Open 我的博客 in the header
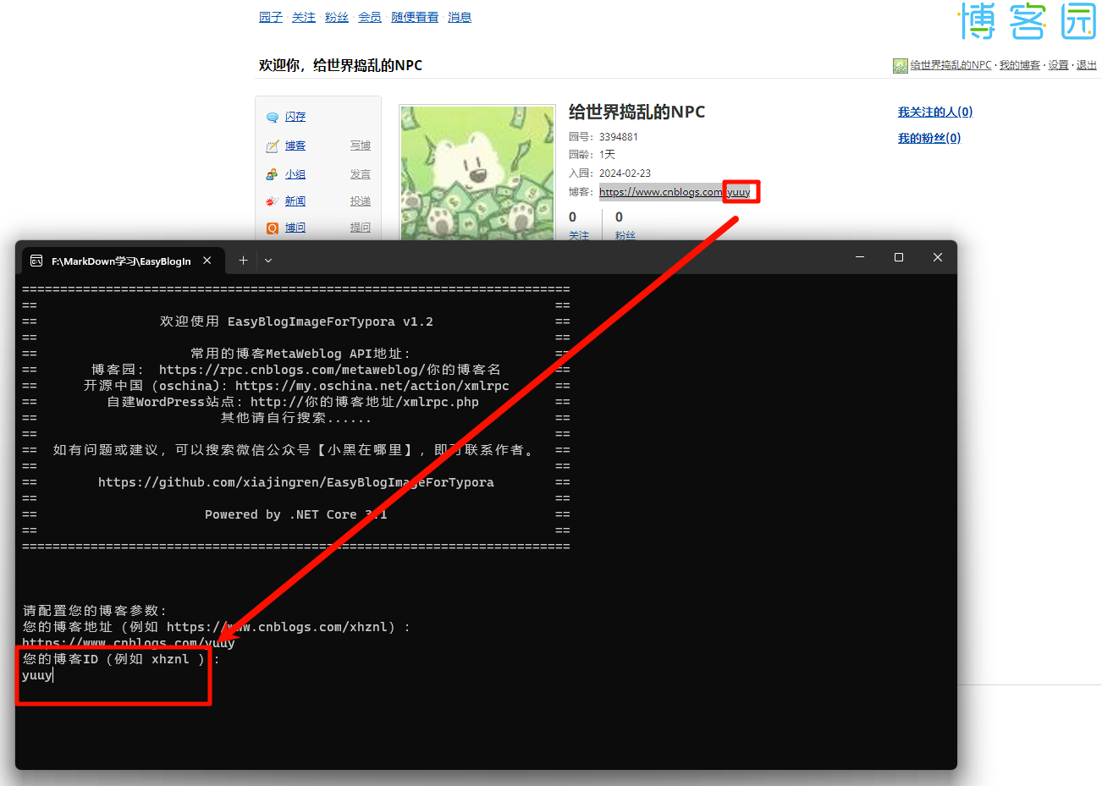Viewport: 1113px width, 786px height. click(x=1020, y=65)
